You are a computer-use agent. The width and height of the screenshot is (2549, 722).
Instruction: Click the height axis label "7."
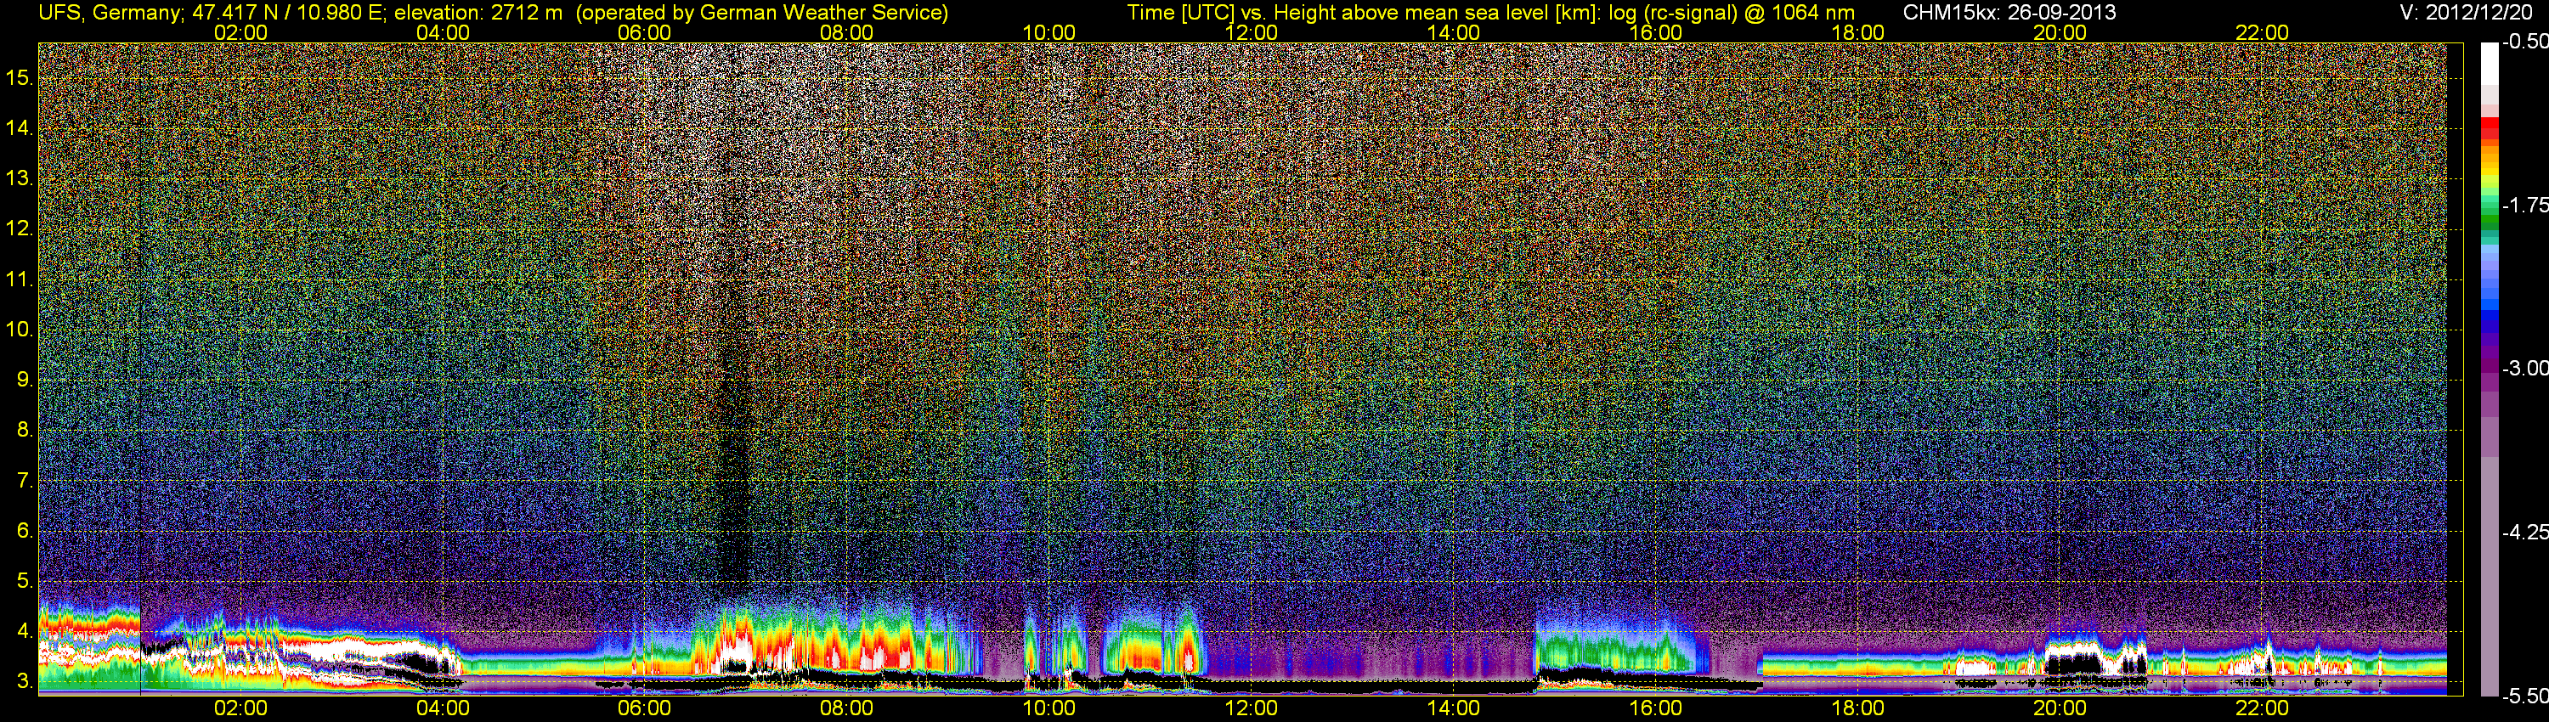pos(25,480)
